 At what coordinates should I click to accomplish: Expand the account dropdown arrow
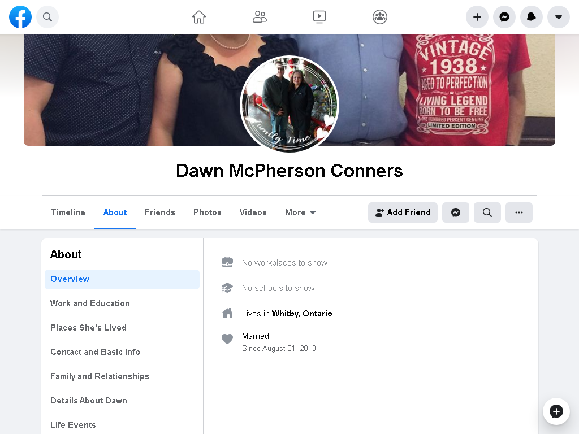(559, 17)
